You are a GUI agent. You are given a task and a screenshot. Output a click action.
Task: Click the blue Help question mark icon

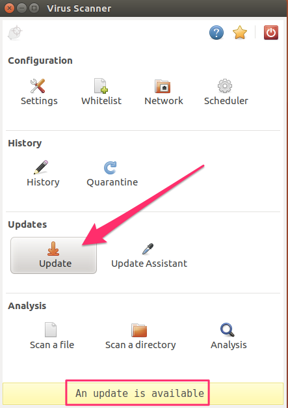pyautogui.click(x=216, y=33)
